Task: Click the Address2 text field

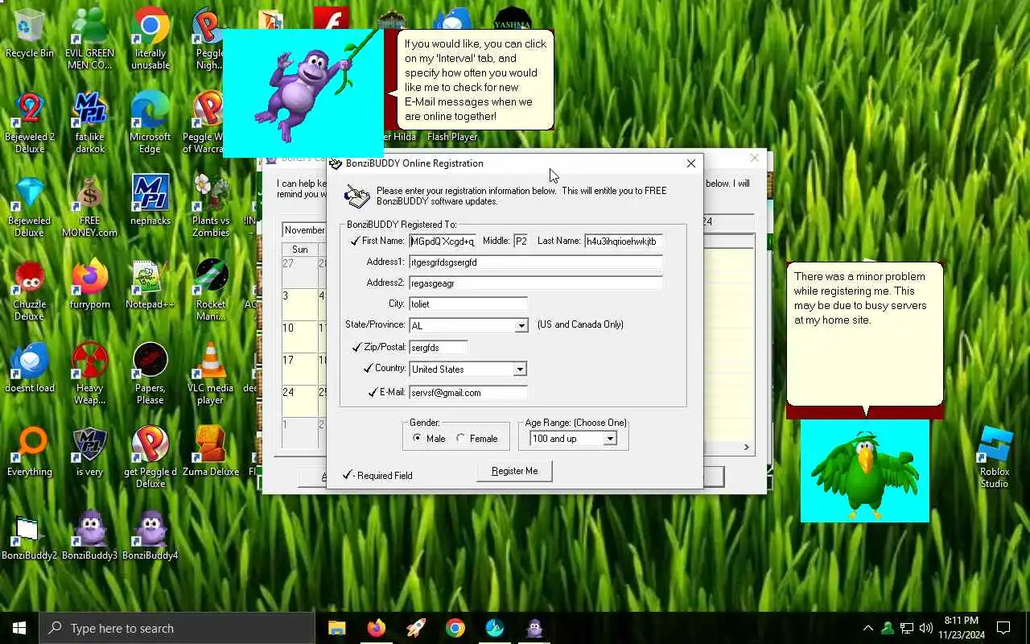Action: pos(536,283)
